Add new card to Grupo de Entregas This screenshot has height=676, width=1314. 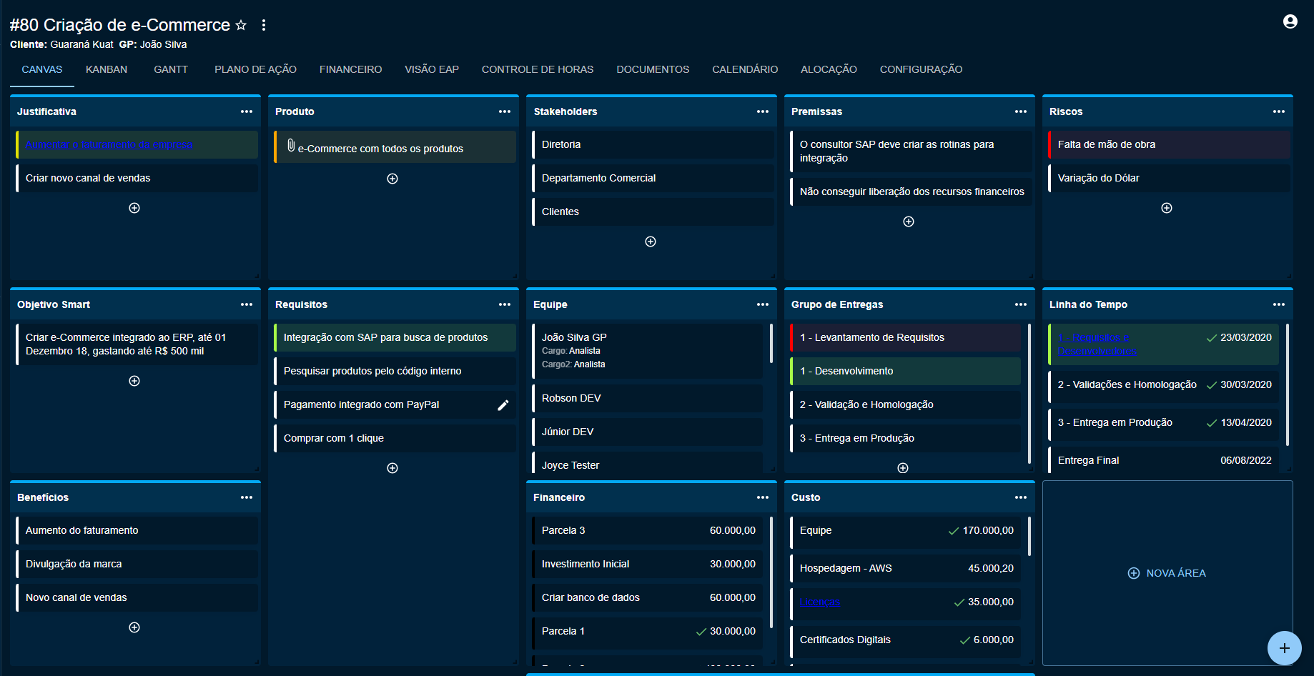point(903,468)
